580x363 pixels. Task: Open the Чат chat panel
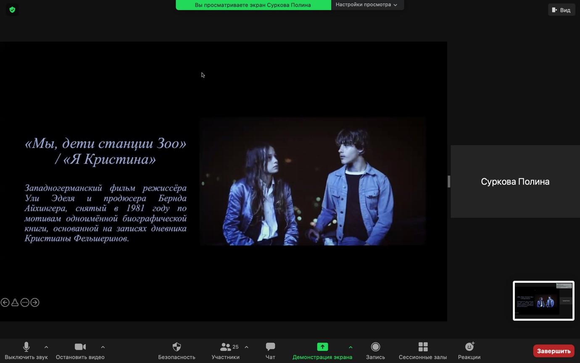(270, 351)
